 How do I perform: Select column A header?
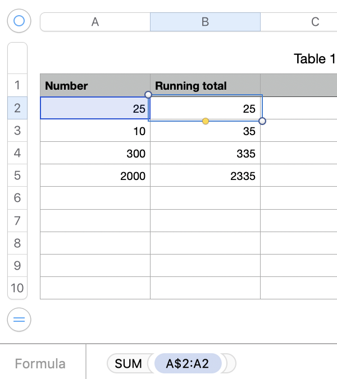95,22
